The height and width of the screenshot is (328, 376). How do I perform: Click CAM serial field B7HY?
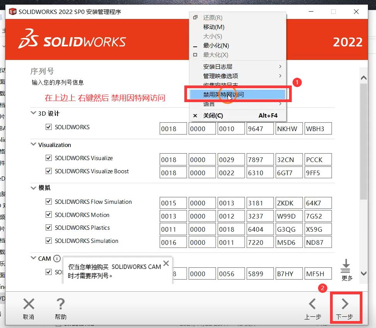click(289, 273)
